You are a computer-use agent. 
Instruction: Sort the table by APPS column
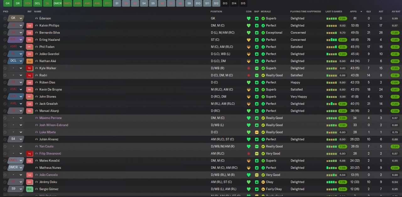point(353,12)
